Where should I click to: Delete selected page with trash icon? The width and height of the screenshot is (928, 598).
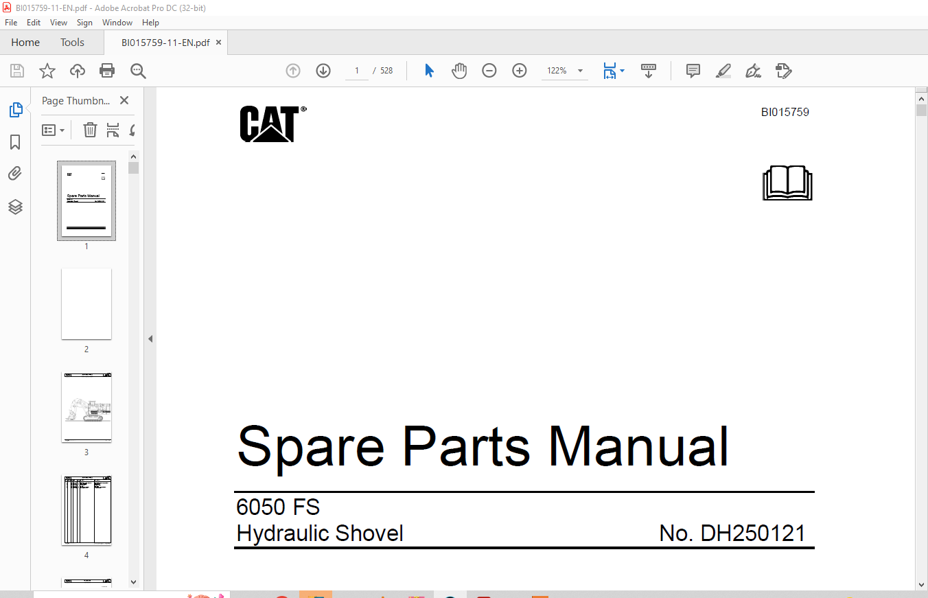click(x=90, y=130)
